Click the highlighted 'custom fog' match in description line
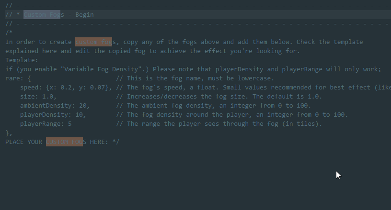 [94, 42]
